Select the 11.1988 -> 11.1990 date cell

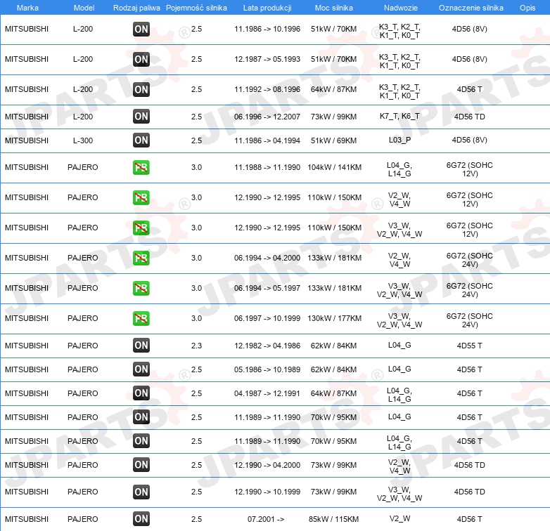pos(267,167)
